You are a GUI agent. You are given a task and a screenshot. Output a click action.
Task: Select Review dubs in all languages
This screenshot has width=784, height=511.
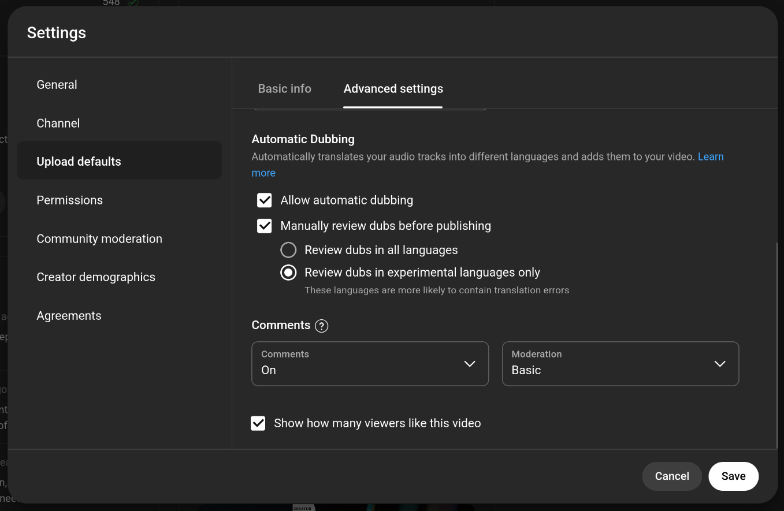click(288, 250)
